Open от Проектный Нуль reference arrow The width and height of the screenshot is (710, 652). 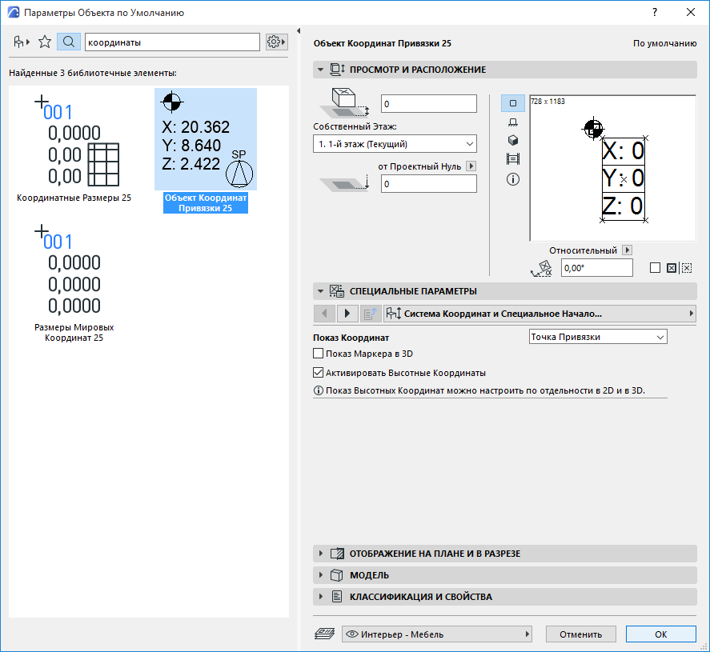coord(471,166)
